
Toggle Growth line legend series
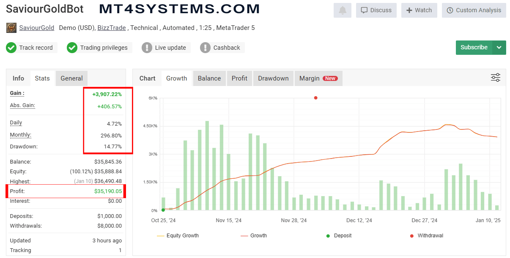(254, 236)
